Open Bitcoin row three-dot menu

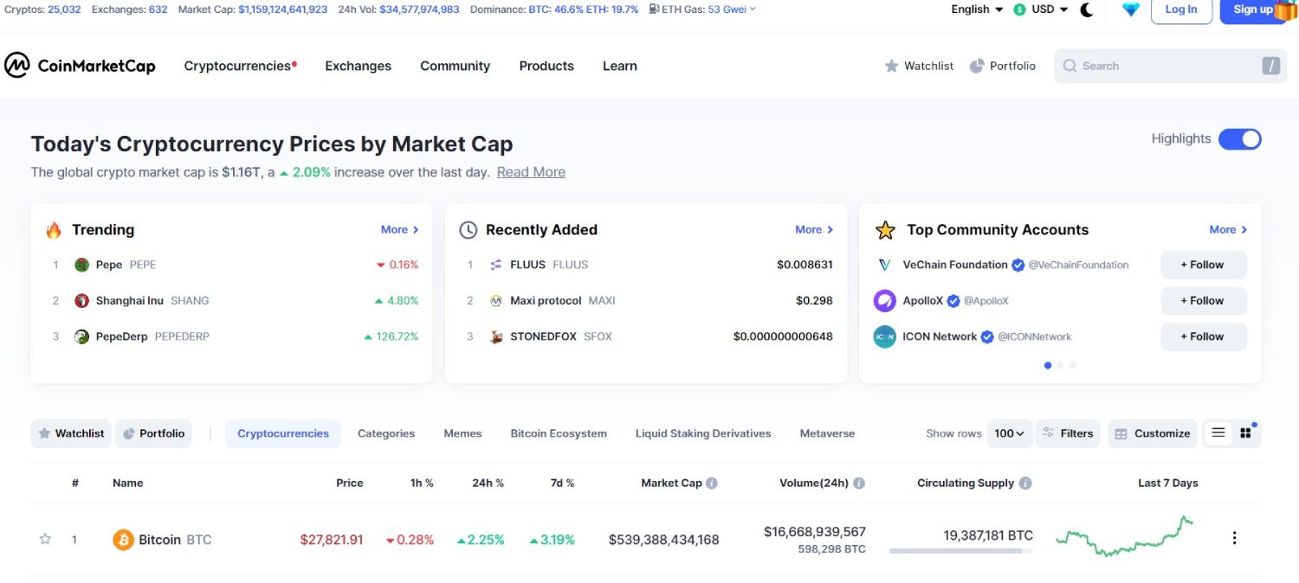pos(1234,538)
